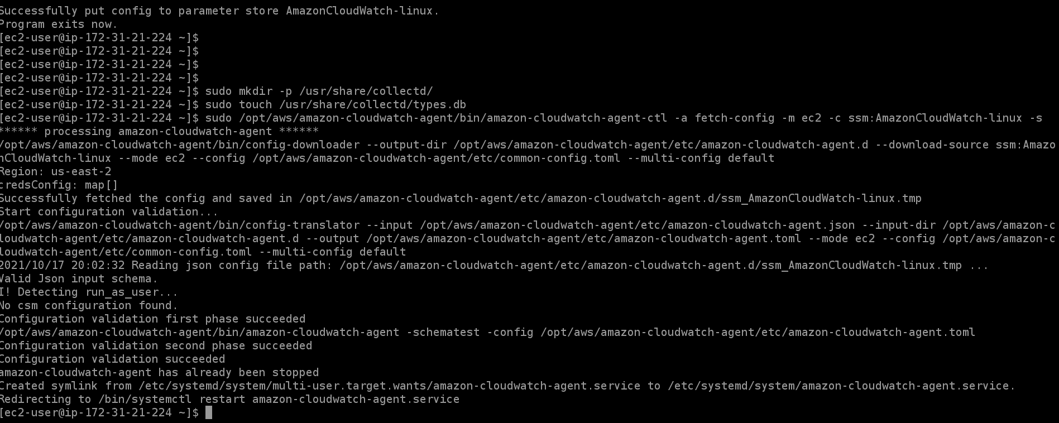Click 'Configuration validation first phase succeeded' line
Viewport: 1059px width, 423px height.
152,319
